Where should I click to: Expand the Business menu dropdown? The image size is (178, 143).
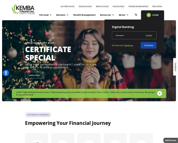pyautogui.click(x=62, y=15)
